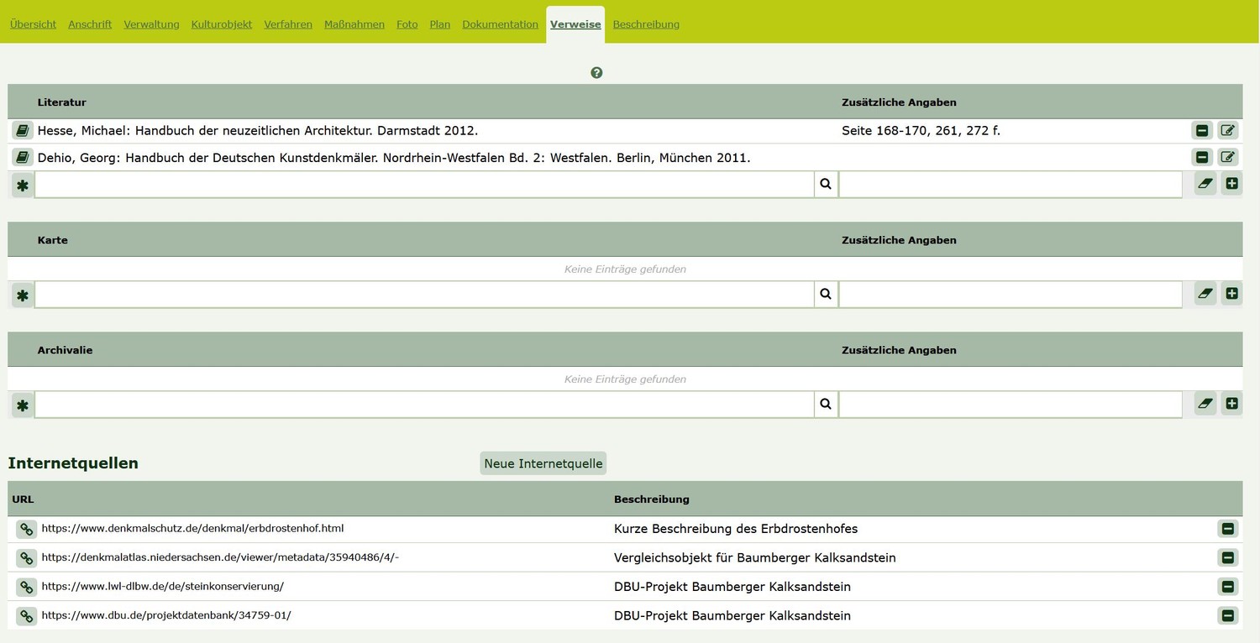Open the Beschreibung tab
The height and width of the screenshot is (643, 1260).
coord(646,24)
